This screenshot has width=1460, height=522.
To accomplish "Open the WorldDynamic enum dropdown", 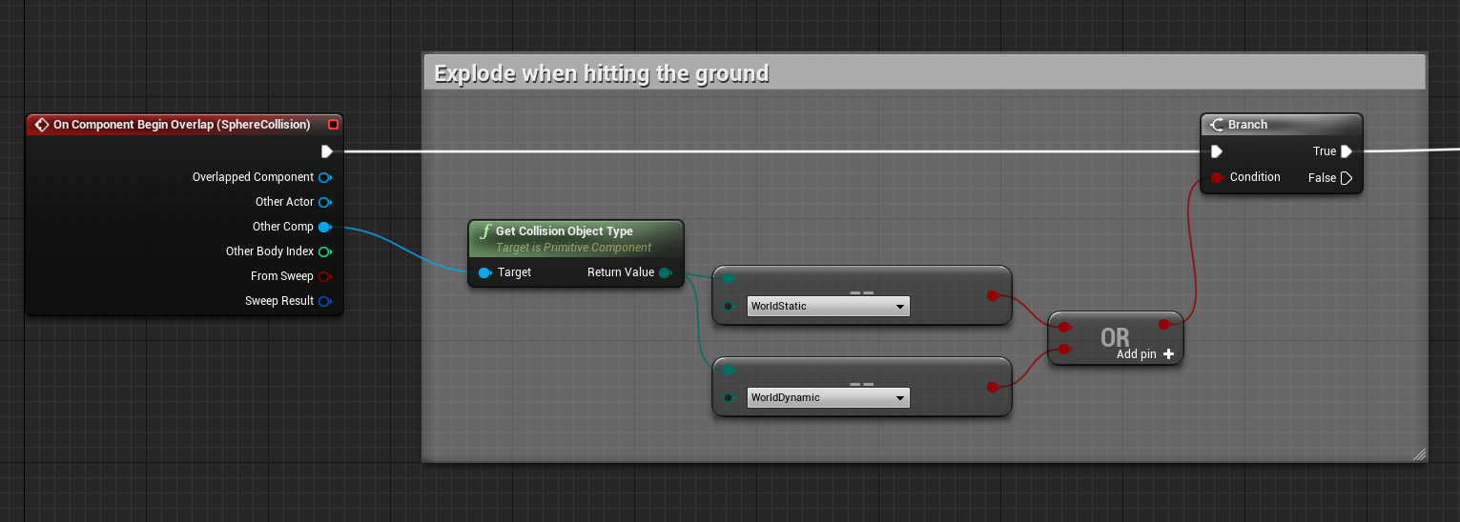I will coord(828,398).
